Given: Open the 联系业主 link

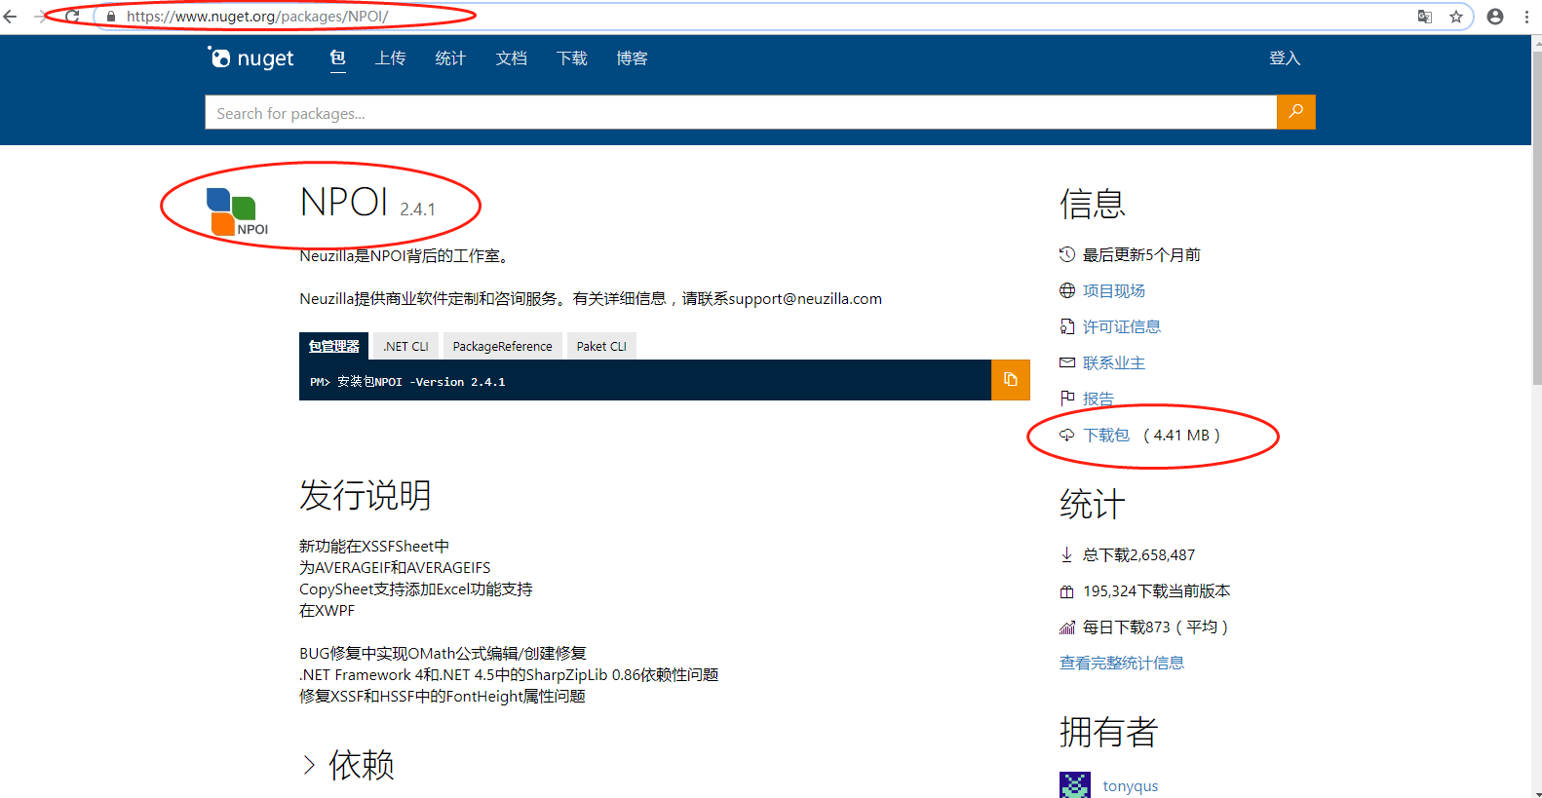Looking at the screenshot, I should 1114,362.
